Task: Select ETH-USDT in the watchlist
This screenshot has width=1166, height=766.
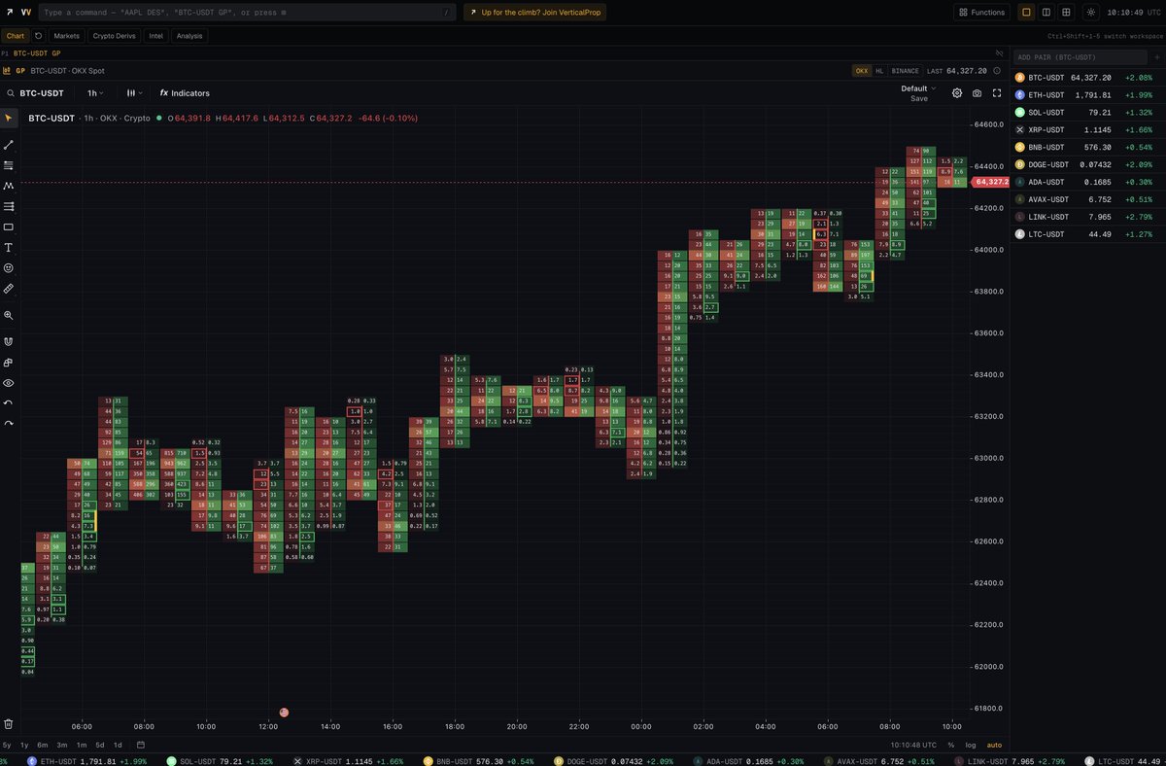Action: pos(1087,94)
